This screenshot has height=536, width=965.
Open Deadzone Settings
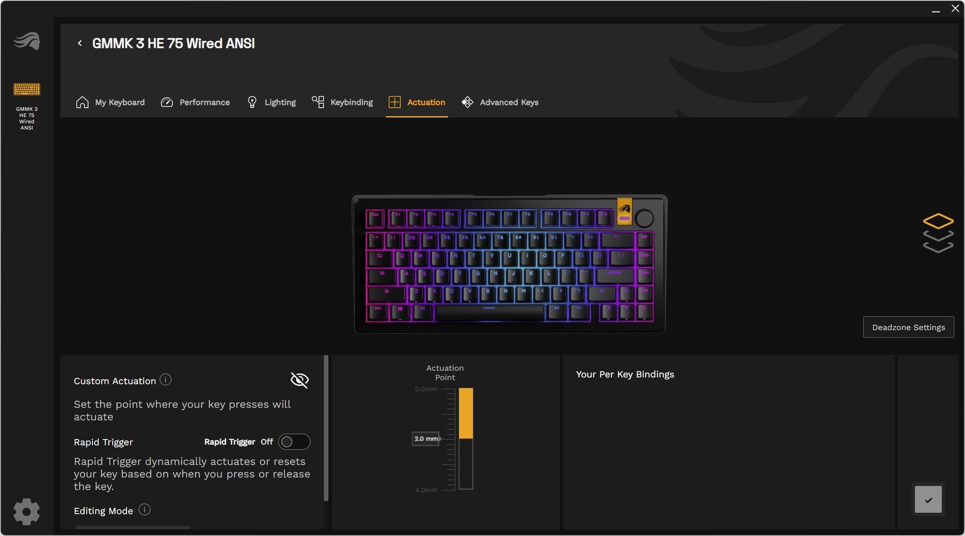908,327
